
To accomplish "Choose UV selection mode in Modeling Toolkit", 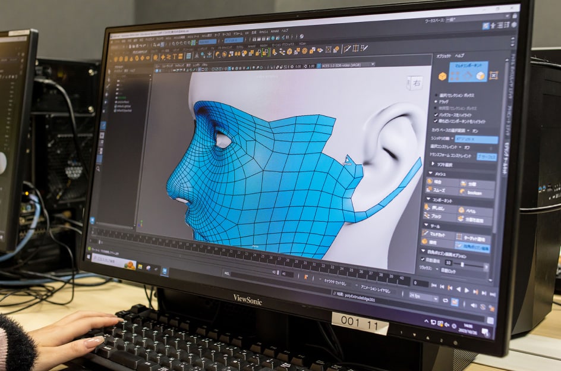I will pos(494,75).
